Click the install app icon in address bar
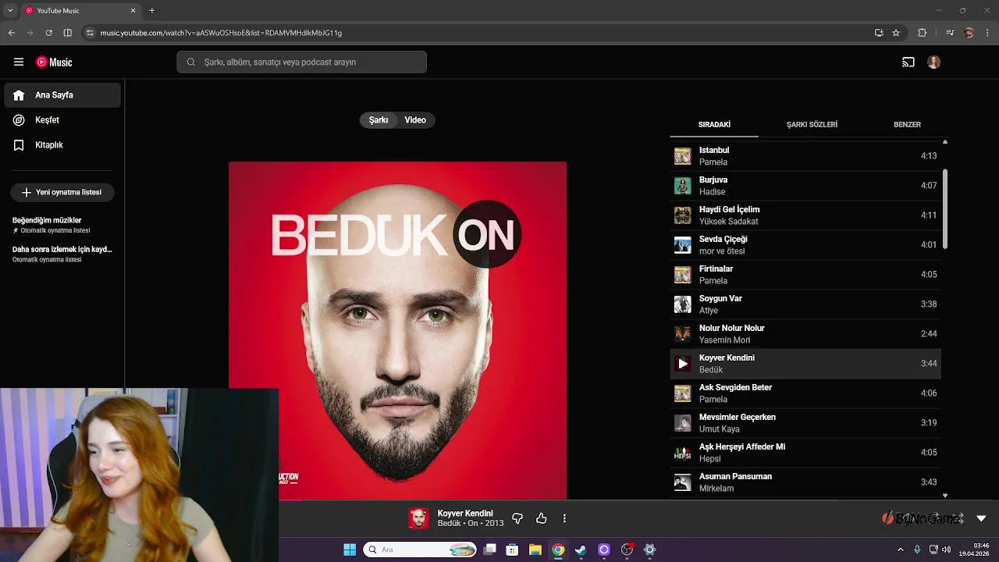999x562 pixels. point(879,33)
